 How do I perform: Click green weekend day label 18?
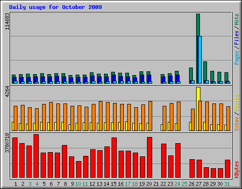point(135,184)
